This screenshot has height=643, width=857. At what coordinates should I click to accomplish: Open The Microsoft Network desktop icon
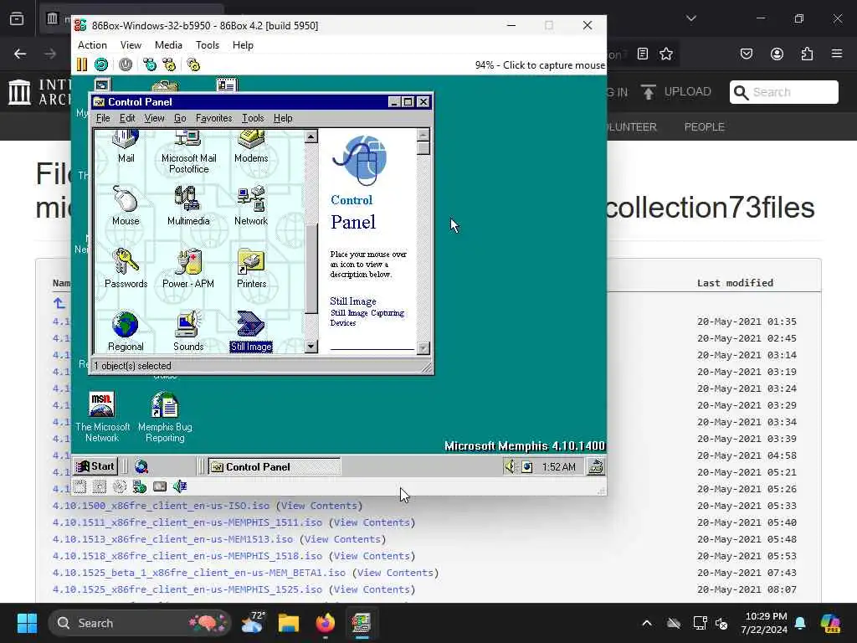click(102, 417)
